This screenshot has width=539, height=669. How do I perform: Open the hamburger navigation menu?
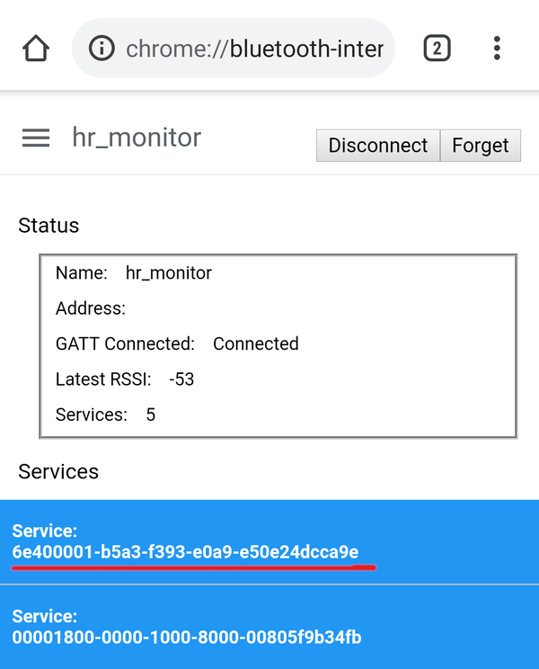click(x=36, y=138)
